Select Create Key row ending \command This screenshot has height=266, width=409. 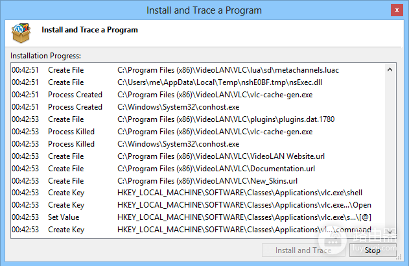pyautogui.click(x=198, y=230)
